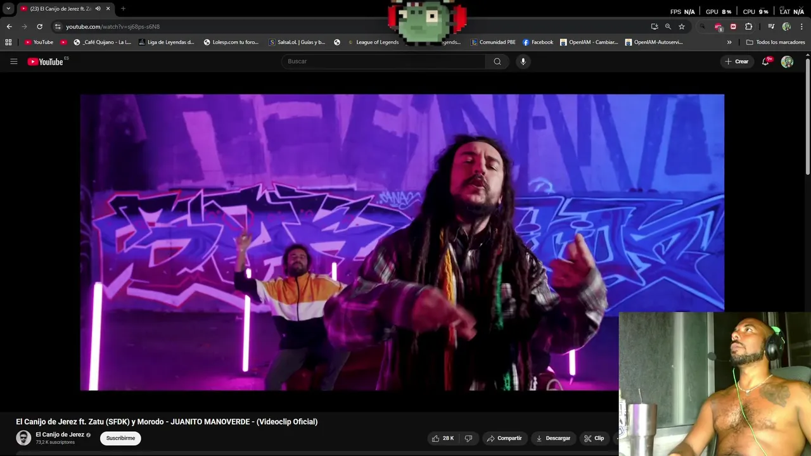
Task: Expand the tab search dropdown arrow
Action: [8, 9]
